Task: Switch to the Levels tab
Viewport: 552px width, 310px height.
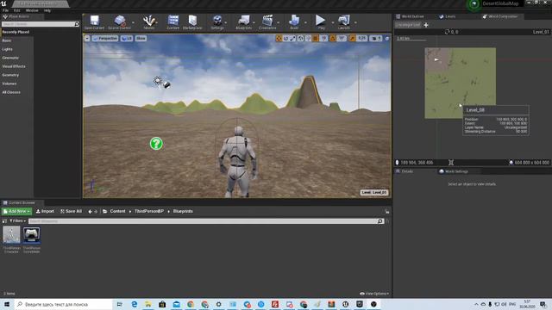Action: pyautogui.click(x=448, y=16)
